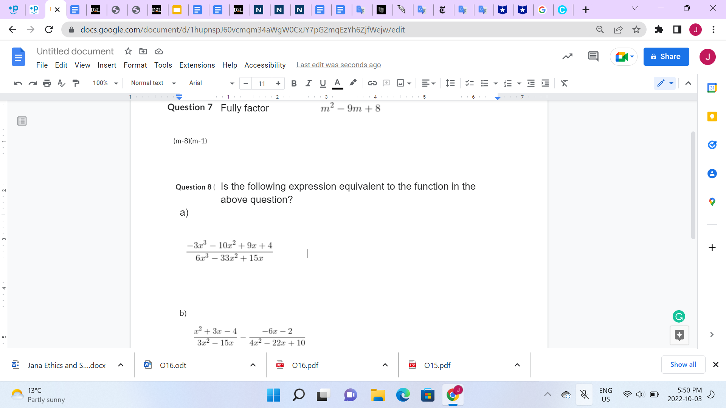Apply a checklist to the text
This screenshot has width=726, height=408.
(x=469, y=83)
